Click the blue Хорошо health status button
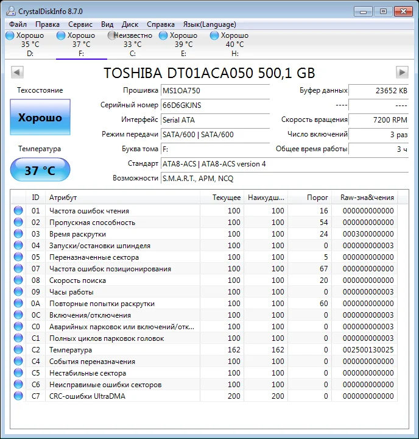Screen dimensions: 419x439 (x=40, y=118)
